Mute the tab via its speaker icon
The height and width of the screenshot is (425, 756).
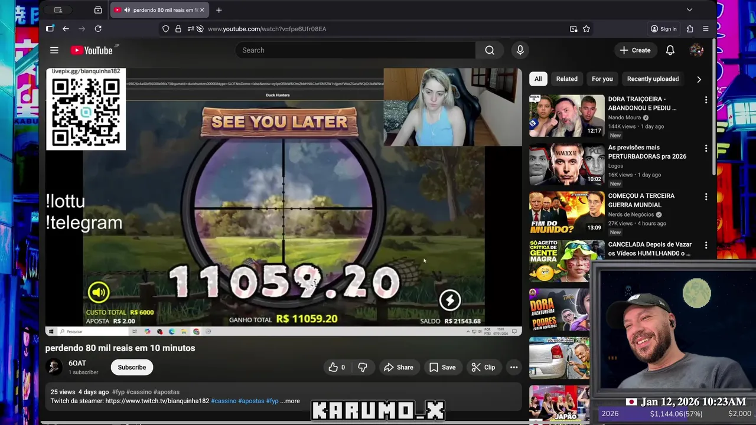pyautogui.click(x=127, y=10)
